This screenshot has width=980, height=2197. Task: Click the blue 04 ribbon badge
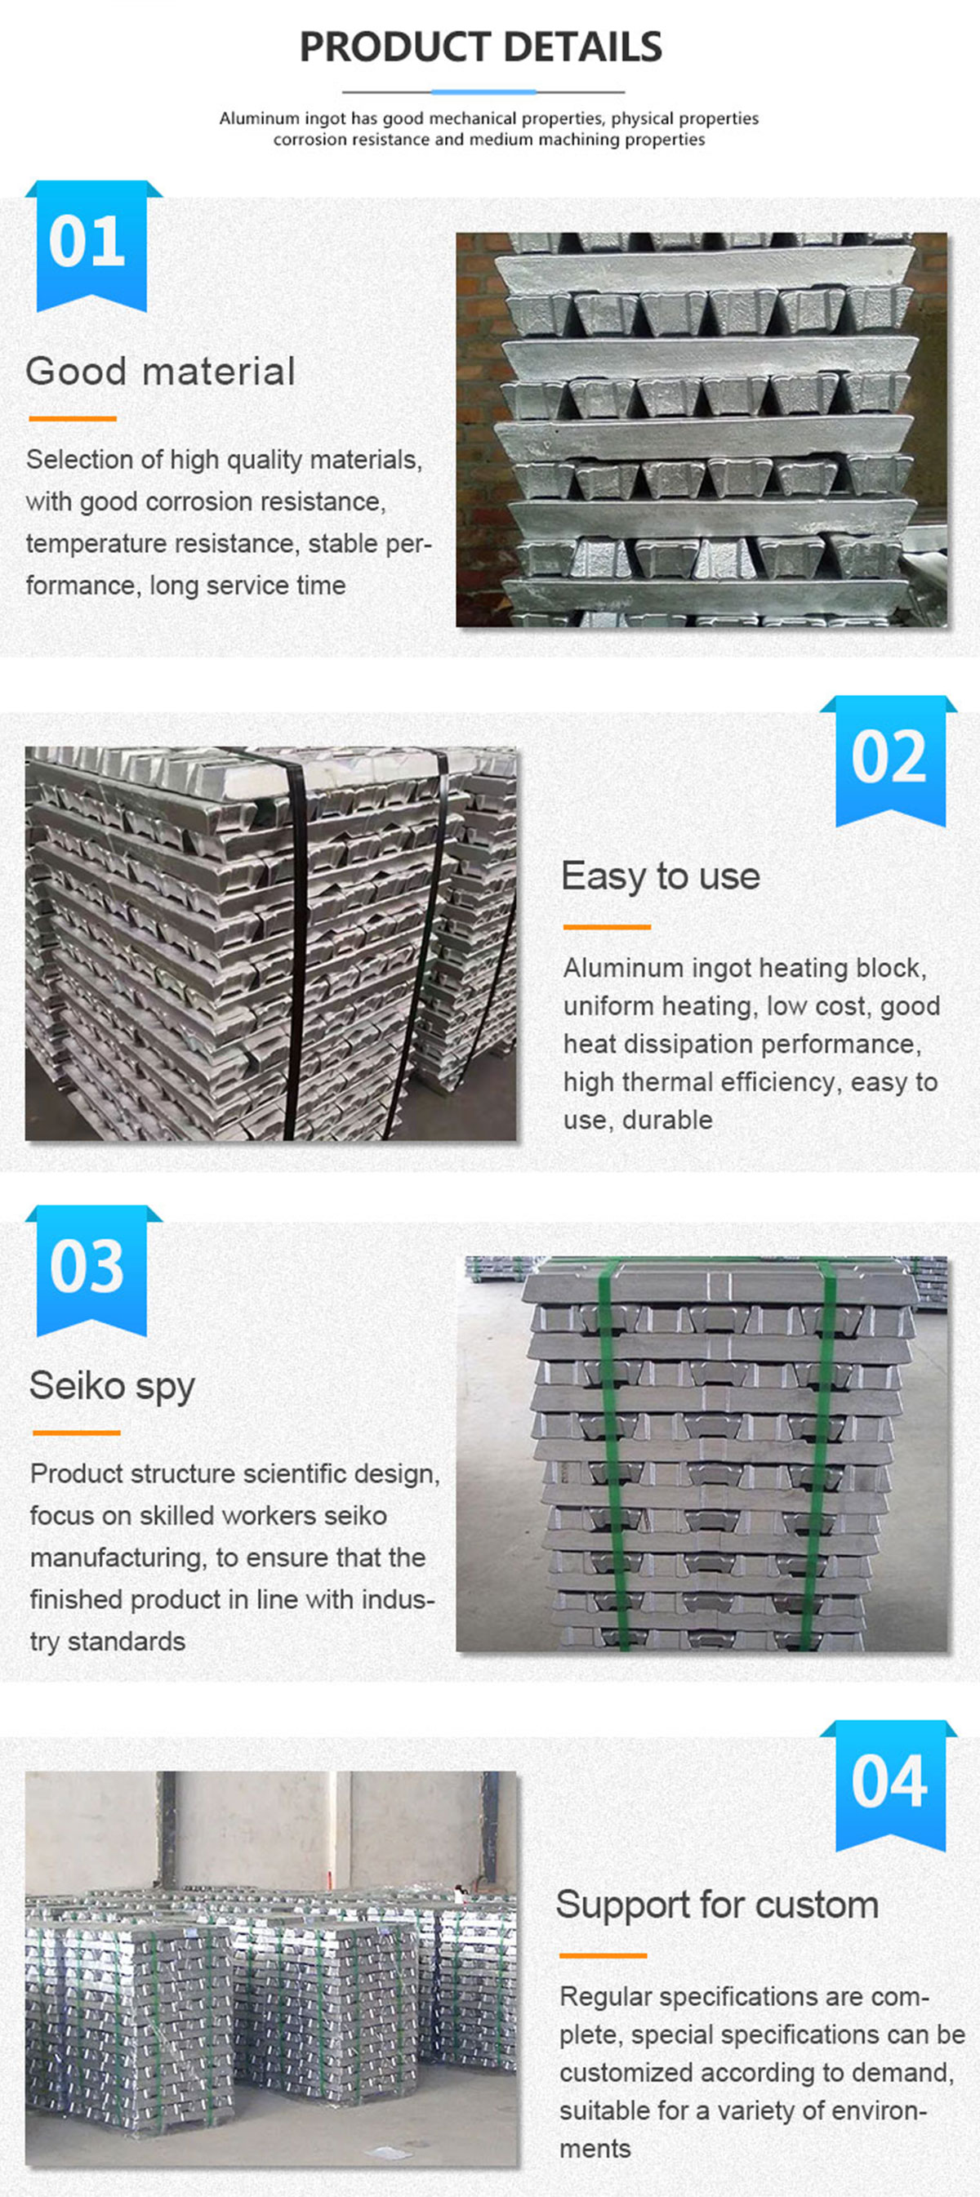coord(889,1785)
